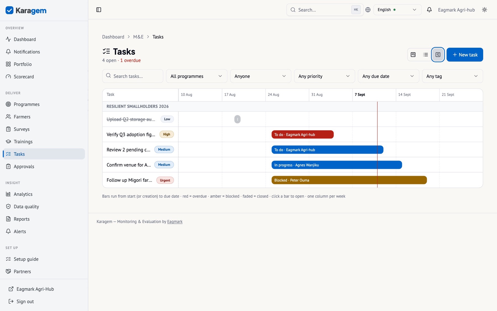Screen dimensions: 497x311
Task: Follow the Eagmark footer link
Action: (x=175, y=222)
